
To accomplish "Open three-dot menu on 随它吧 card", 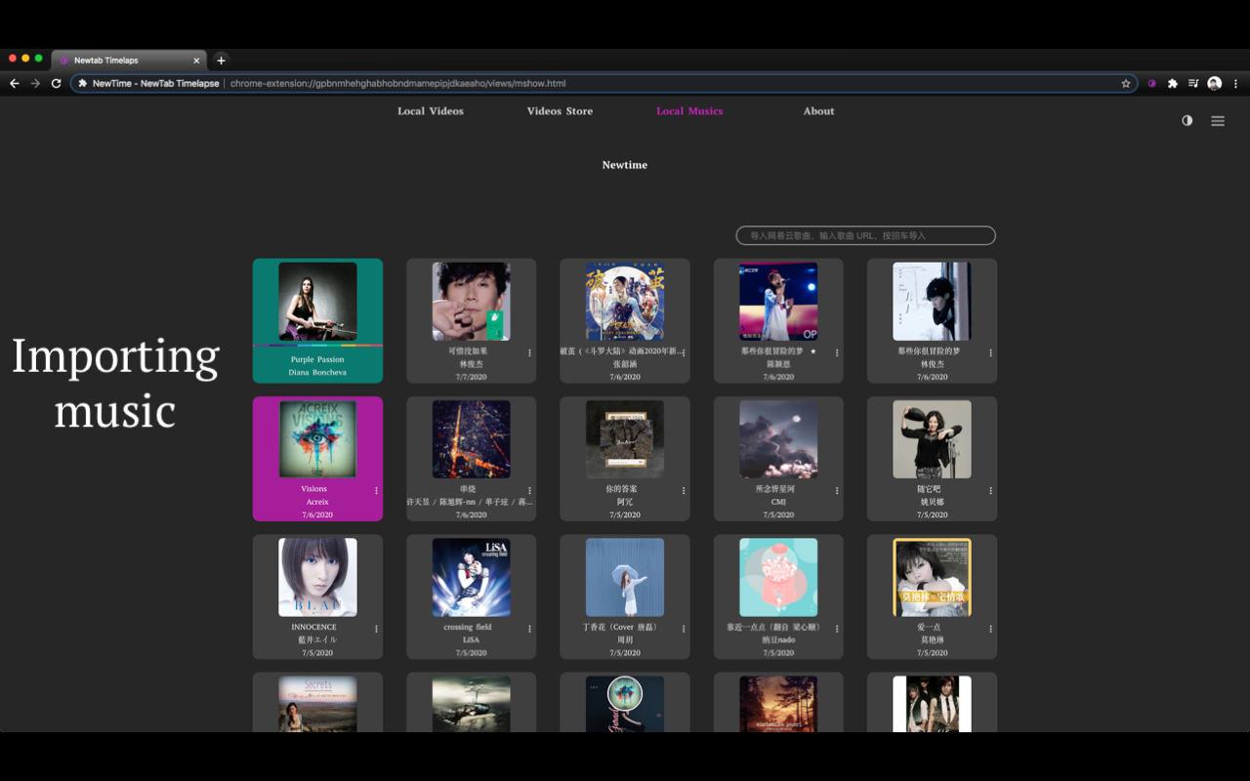I will (x=990, y=490).
